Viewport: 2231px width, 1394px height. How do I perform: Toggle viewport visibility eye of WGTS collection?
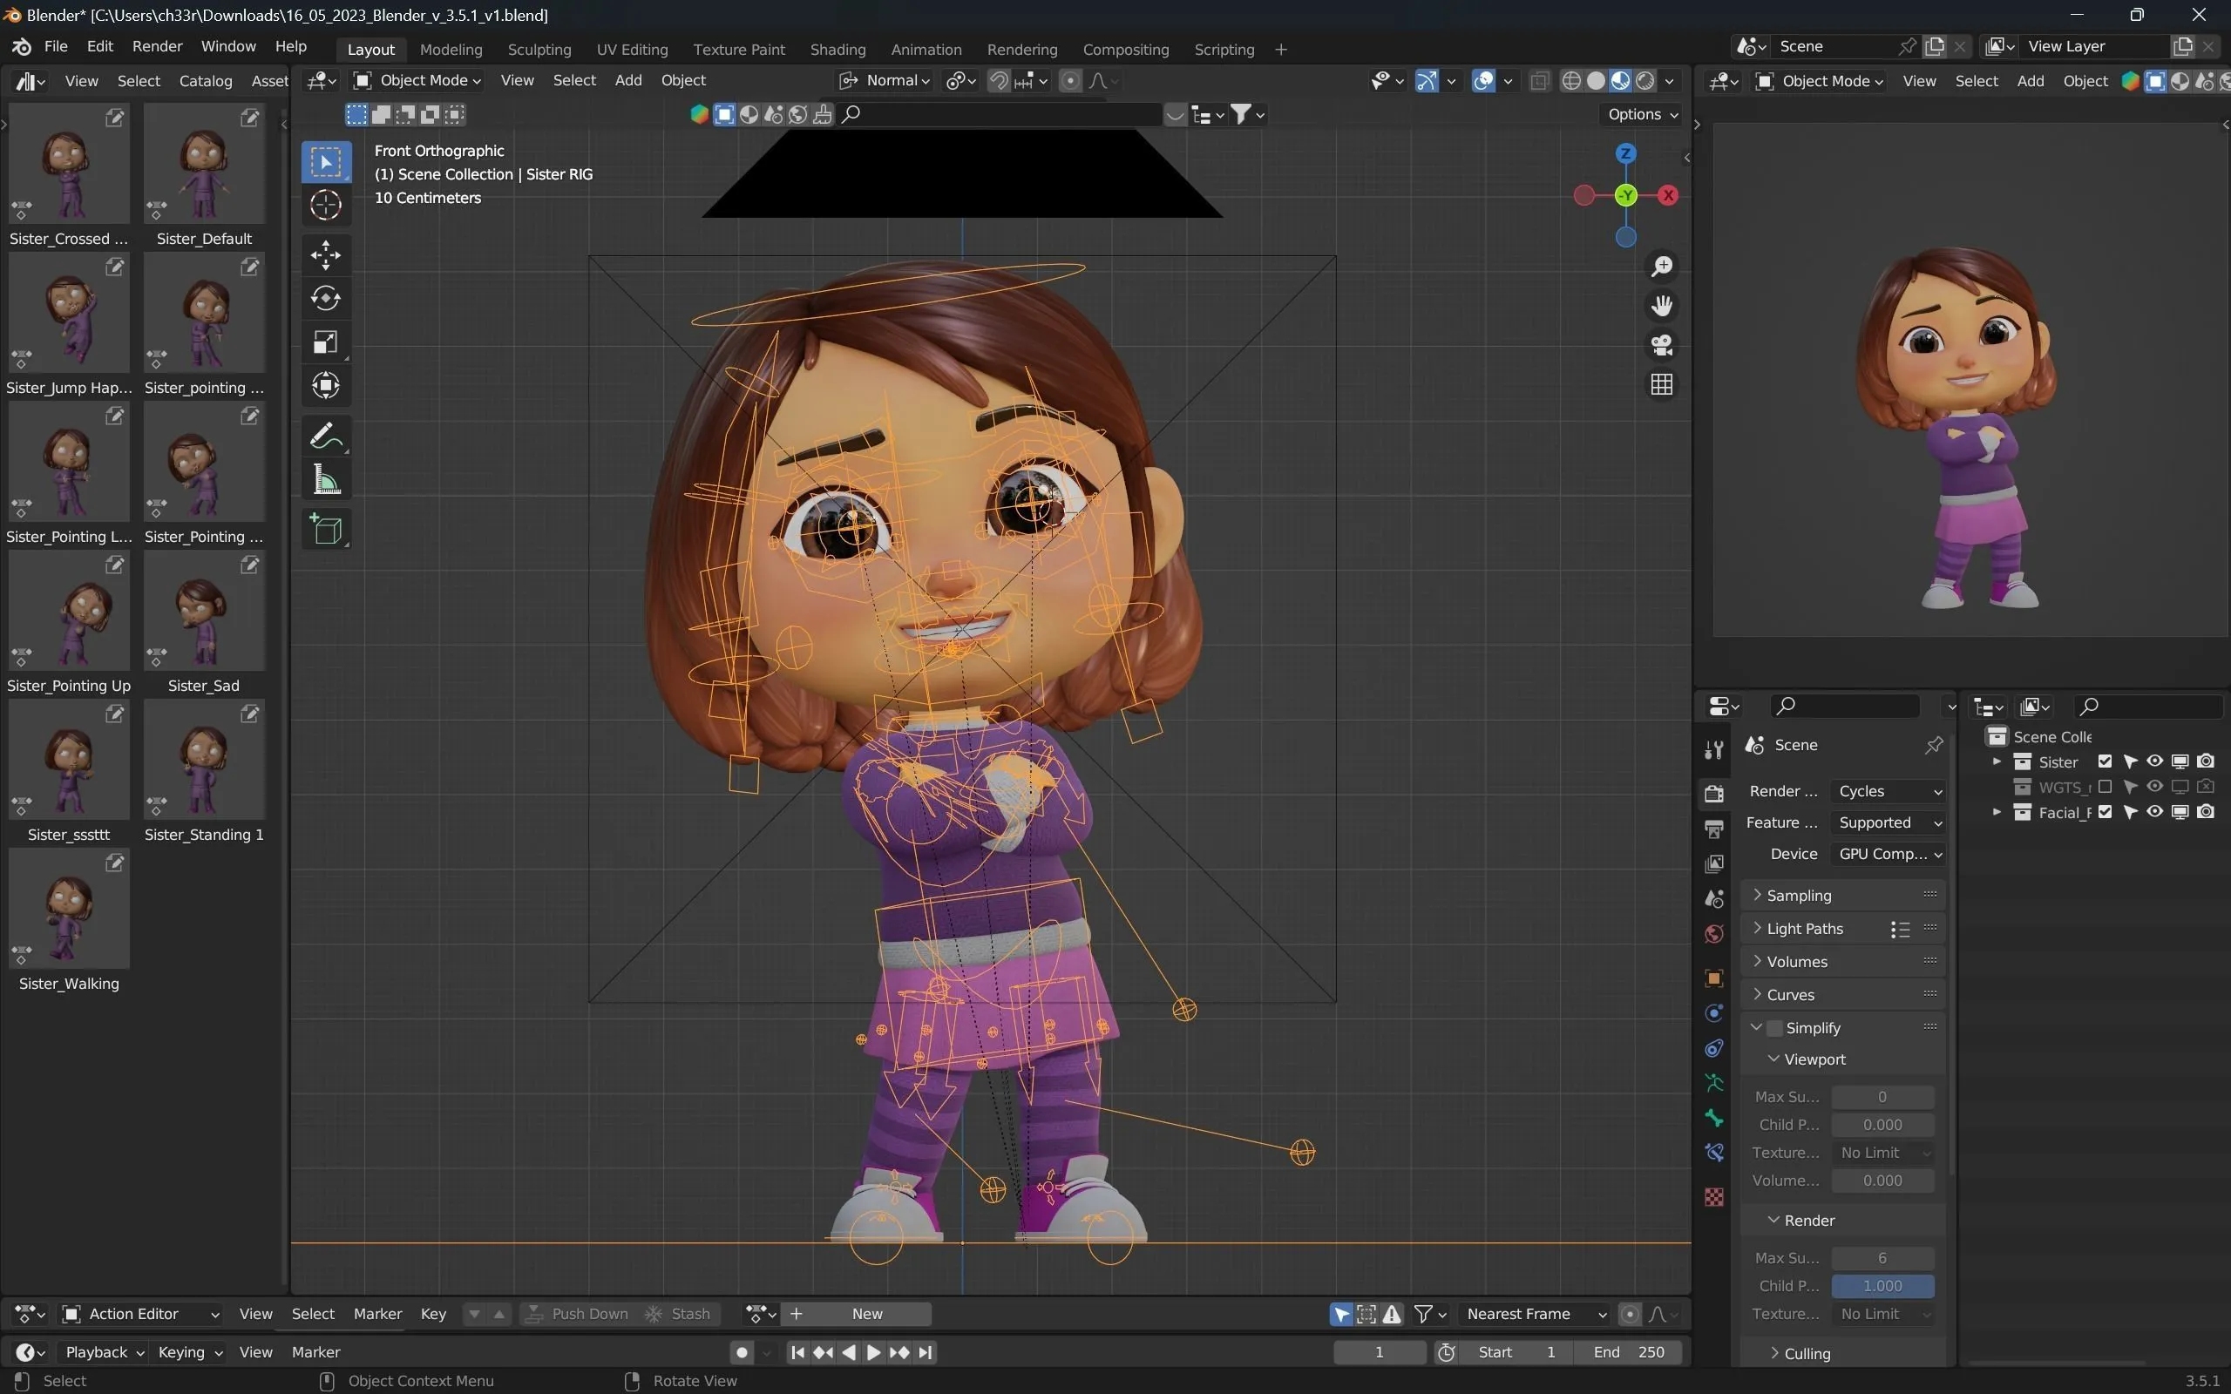2154,786
